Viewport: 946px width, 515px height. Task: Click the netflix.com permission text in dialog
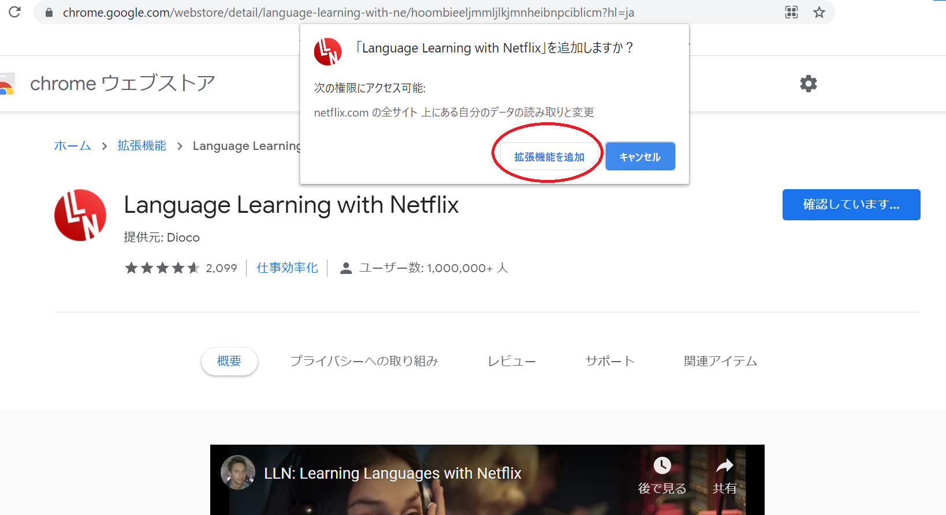(x=454, y=112)
